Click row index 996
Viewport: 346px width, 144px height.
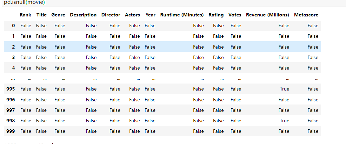tap(11, 100)
